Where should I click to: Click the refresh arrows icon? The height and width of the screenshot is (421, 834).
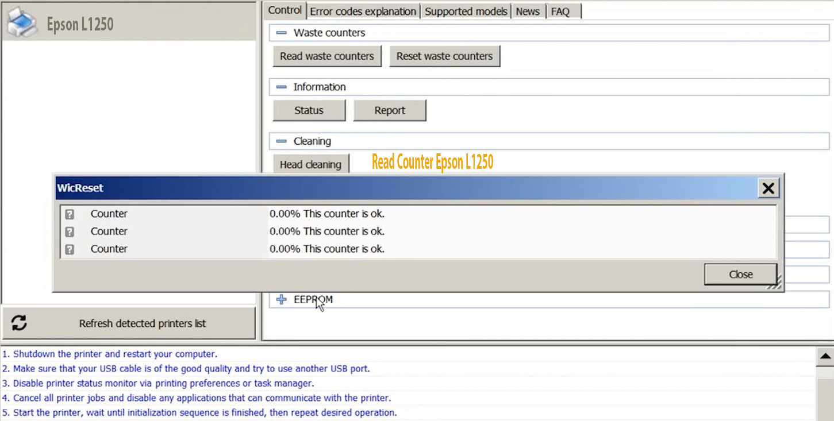point(19,323)
